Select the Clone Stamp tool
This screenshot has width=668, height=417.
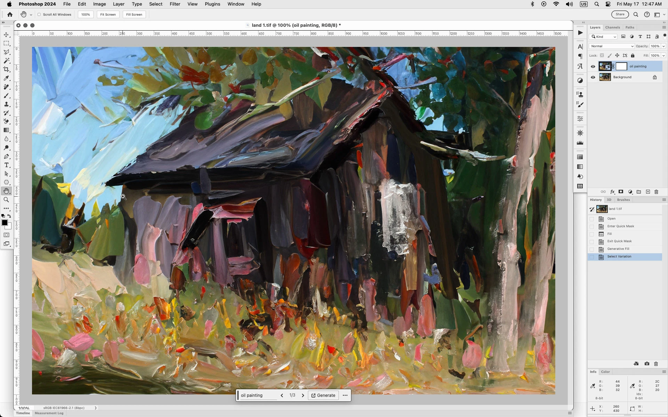6,104
